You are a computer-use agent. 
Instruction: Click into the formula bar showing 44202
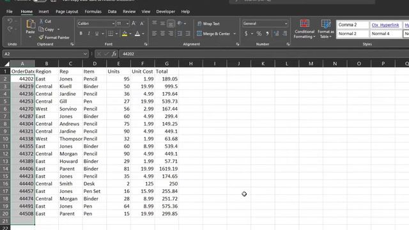[263, 54]
